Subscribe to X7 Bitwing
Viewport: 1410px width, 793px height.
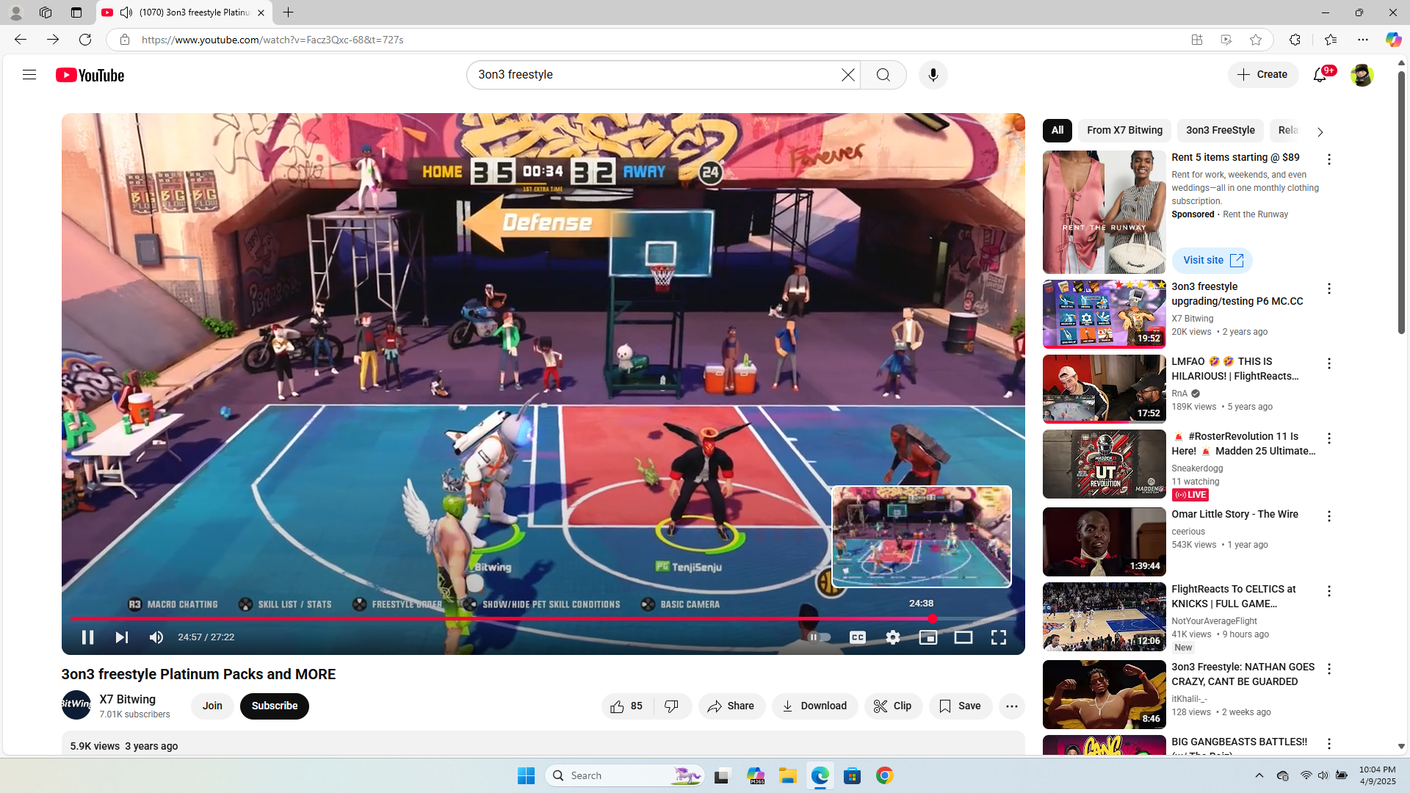(275, 706)
